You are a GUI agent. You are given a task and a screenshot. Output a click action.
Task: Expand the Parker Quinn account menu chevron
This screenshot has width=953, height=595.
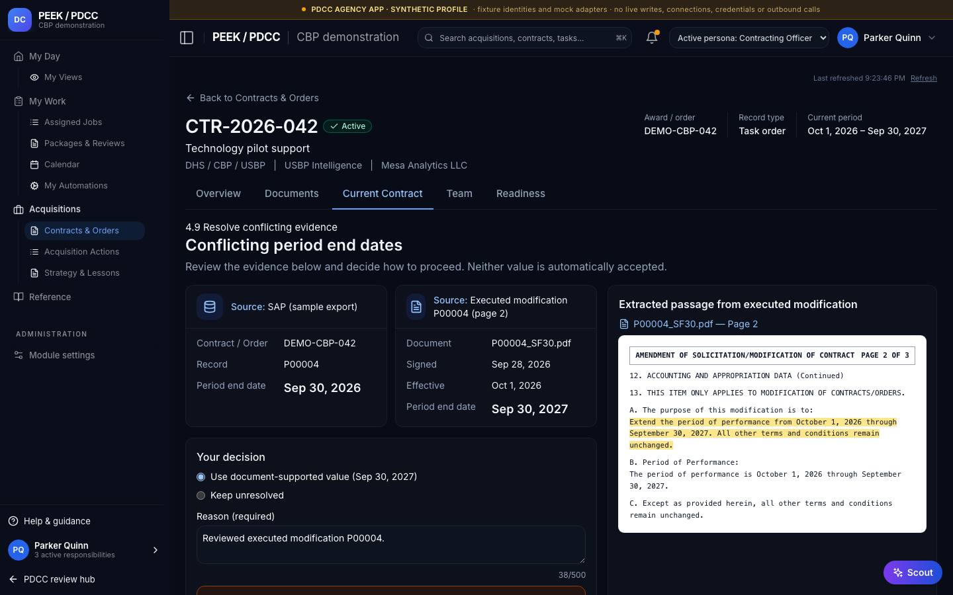[x=932, y=38]
